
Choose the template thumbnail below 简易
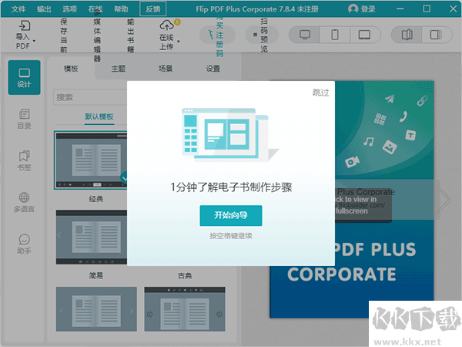click(96, 309)
